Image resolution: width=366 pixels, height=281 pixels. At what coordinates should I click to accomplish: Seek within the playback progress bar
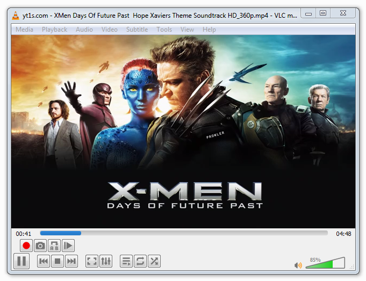(x=184, y=233)
